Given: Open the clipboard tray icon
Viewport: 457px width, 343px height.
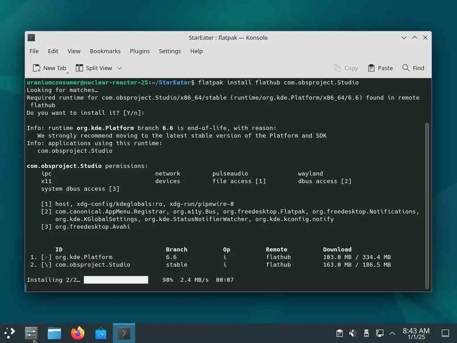Looking at the screenshot, I should pos(339,333).
